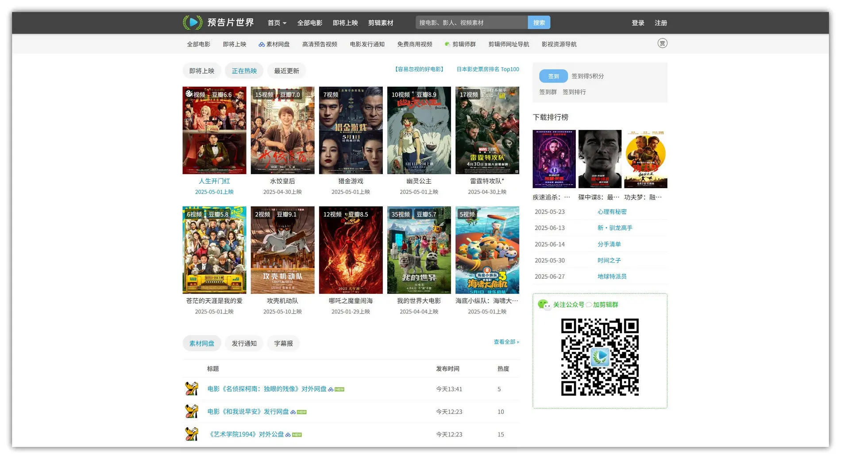841x459 pixels.
Task: Open the 苍茫的天涯是我的爱 poster
Action: pyautogui.click(x=214, y=250)
